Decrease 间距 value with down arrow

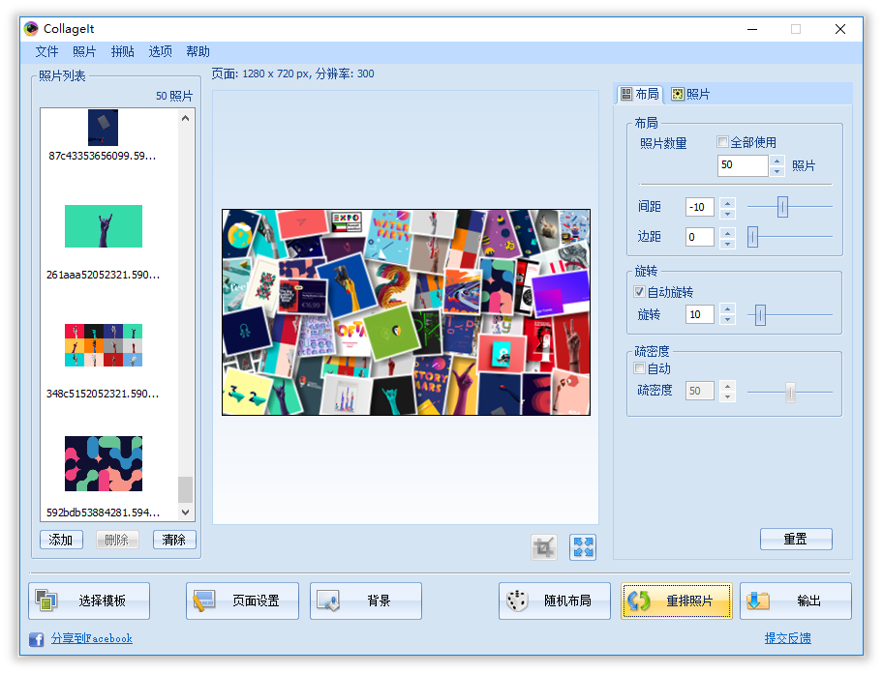pos(728,213)
